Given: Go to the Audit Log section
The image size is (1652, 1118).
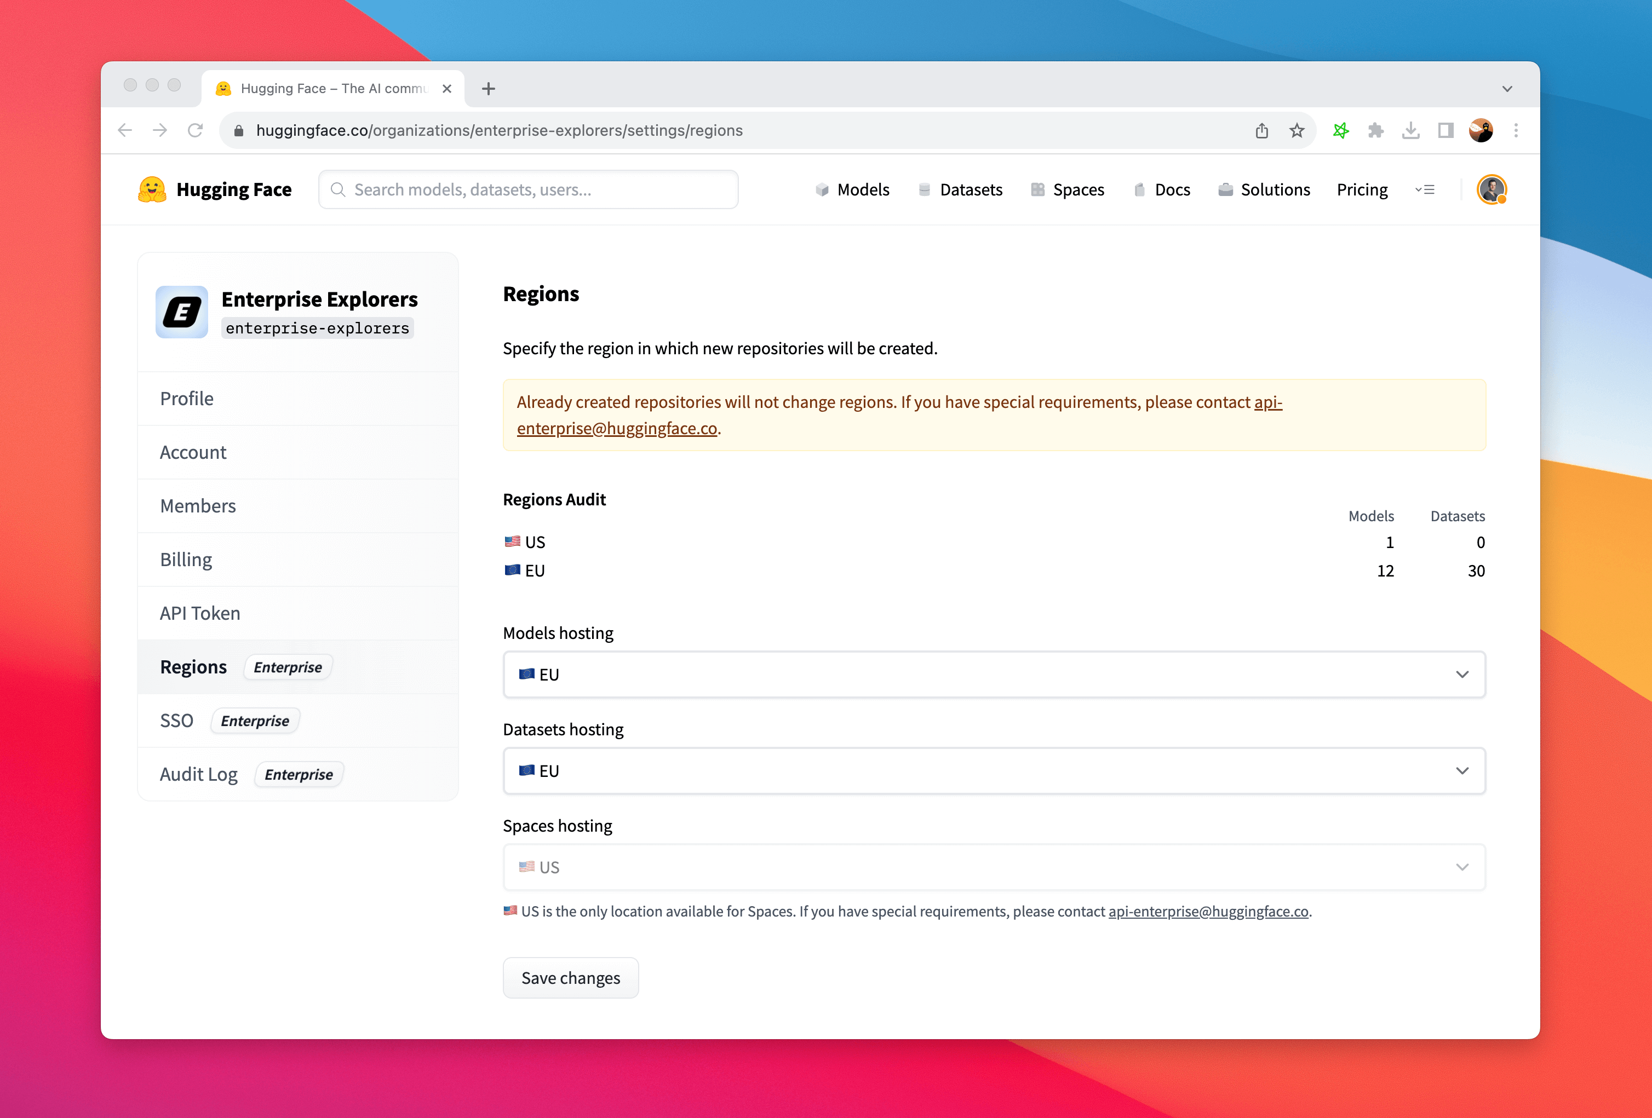Looking at the screenshot, I should pyautogui.click(x=199, y=774).
